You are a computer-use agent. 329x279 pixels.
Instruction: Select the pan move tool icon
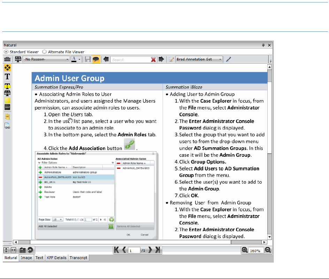(7, 68)
